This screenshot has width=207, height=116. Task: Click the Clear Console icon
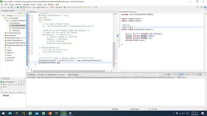(172, 74)
